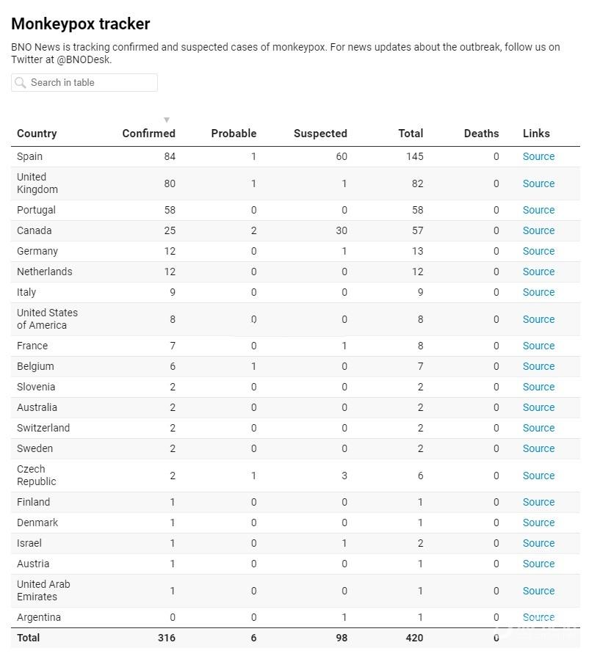
Task: Sort by the Probable column header
Action: tap(234, 134)
